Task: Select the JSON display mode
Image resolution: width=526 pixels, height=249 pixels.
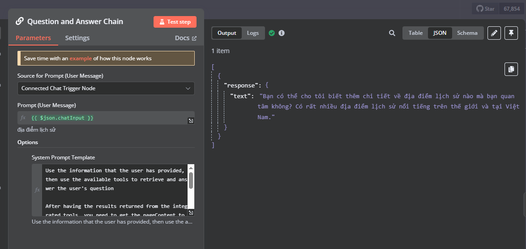Action: point(440,33)
